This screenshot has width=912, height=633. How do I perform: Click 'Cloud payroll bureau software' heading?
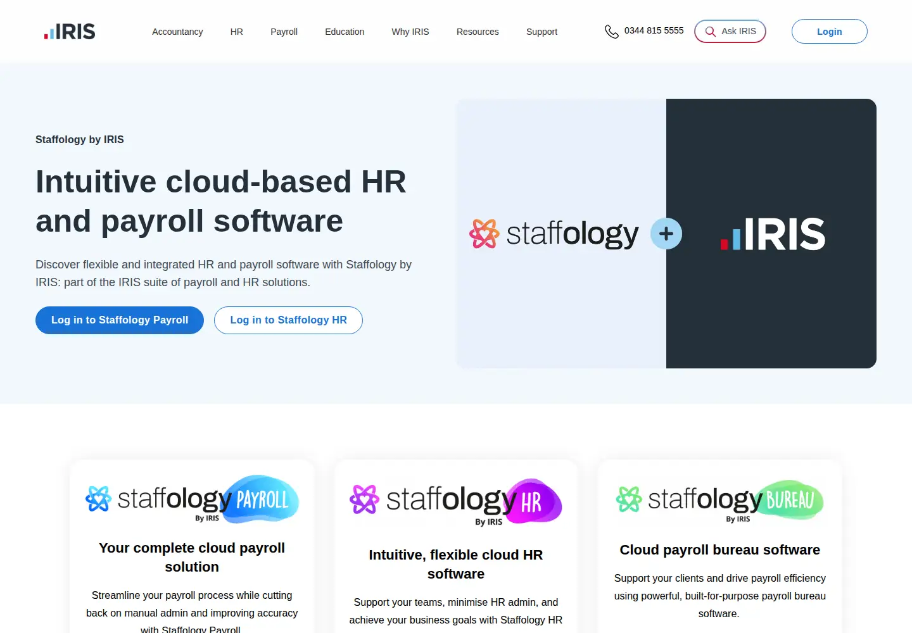pyautogui.click(x=719, y=550)
